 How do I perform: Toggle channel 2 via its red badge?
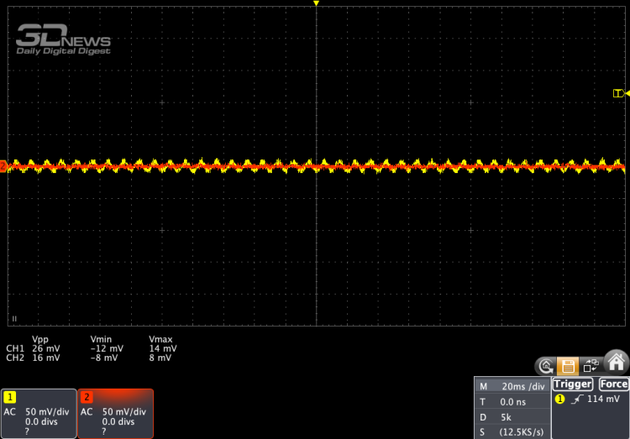click(86, 396)
